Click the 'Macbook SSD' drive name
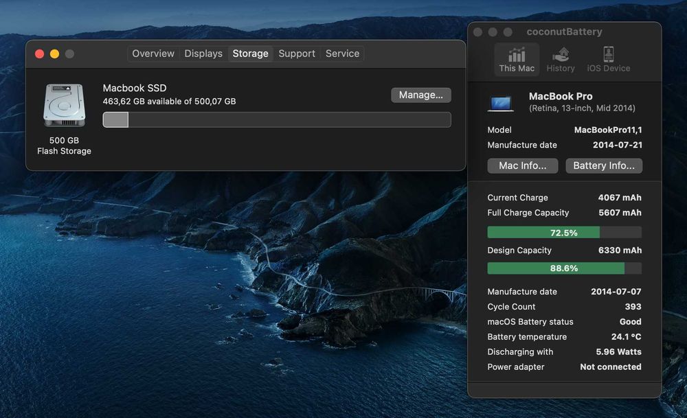The image size is (687, 418). tap(135, 88)
